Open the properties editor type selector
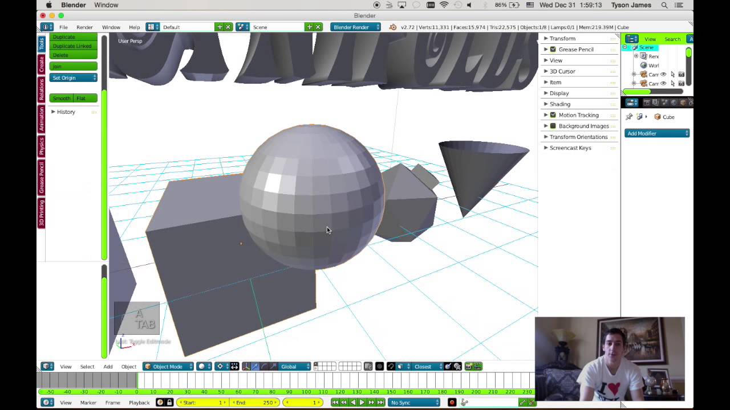Viewport: 730px width, 410px height. coord(632,102)
